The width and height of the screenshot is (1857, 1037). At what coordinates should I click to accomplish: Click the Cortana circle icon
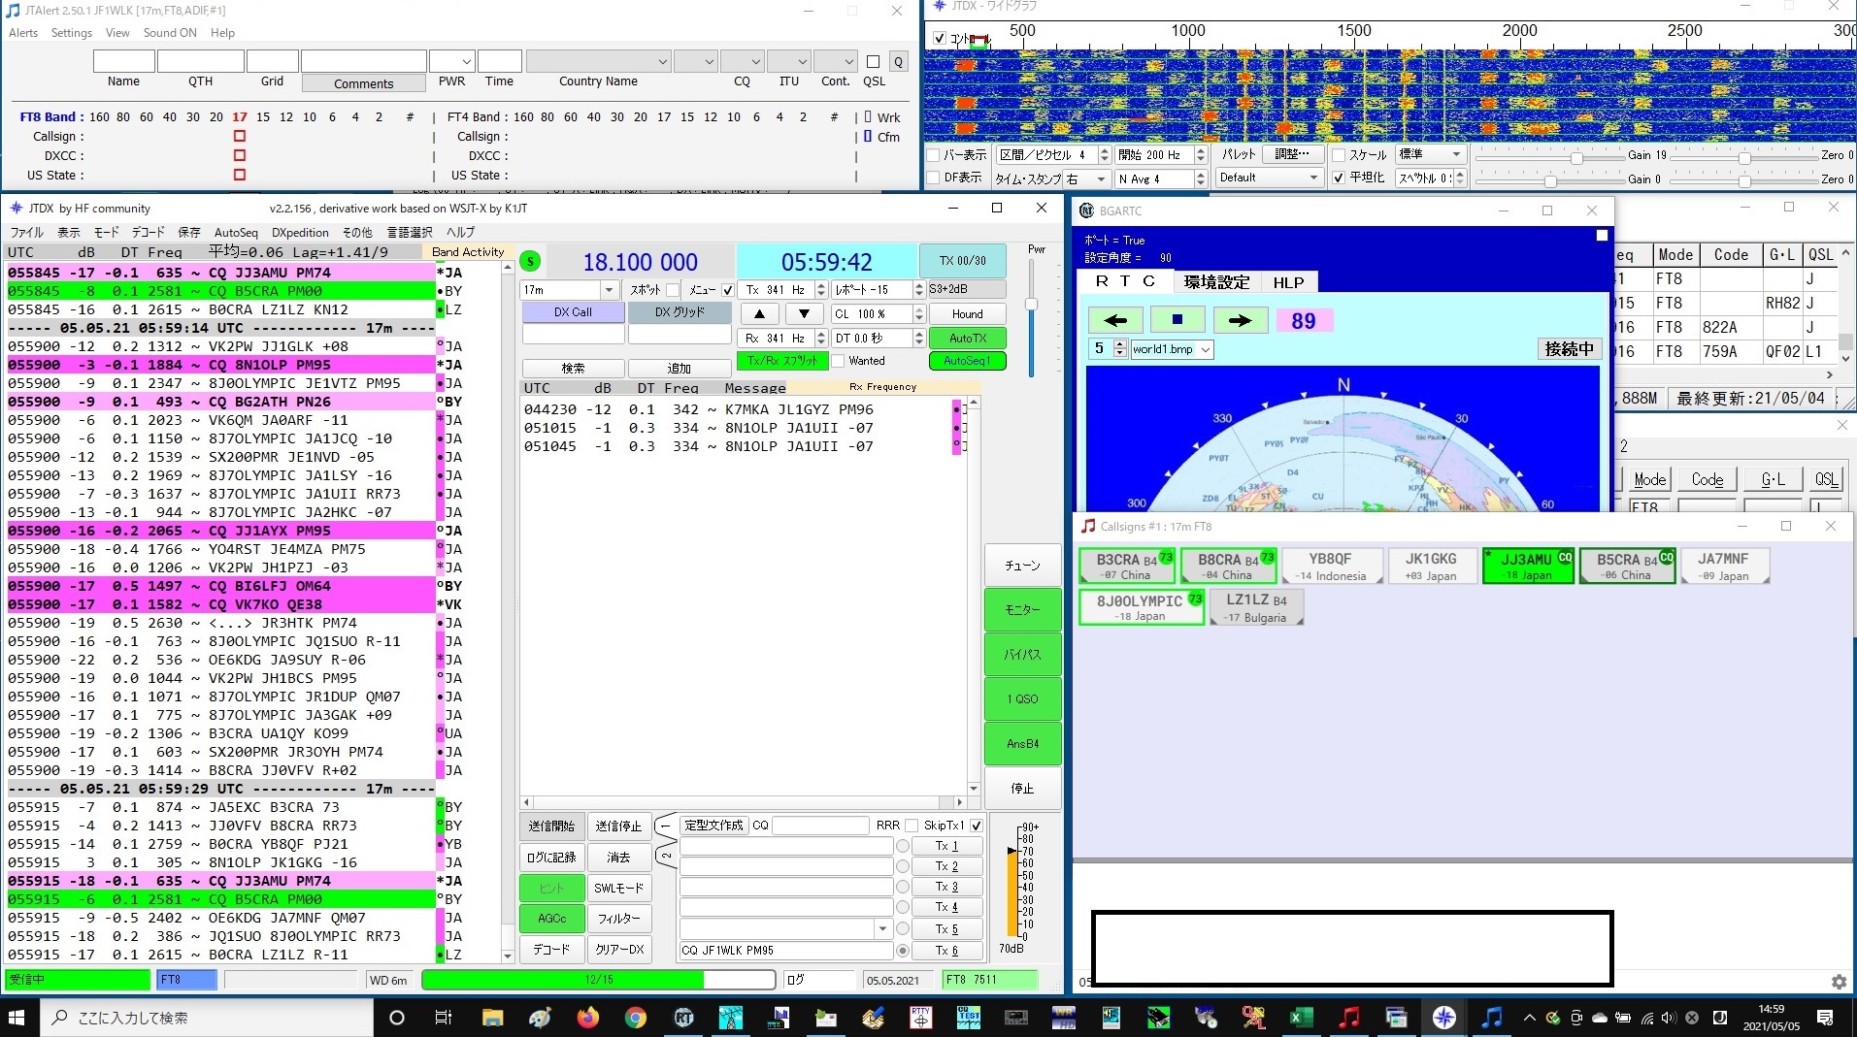396,1017
